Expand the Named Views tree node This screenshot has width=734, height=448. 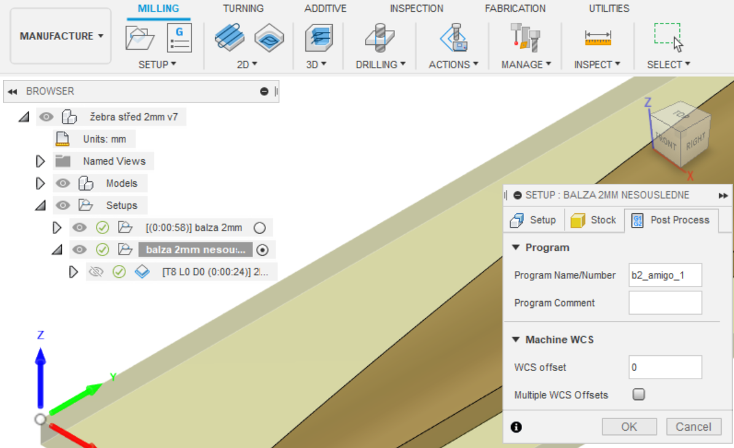click(x=41, y=162)
